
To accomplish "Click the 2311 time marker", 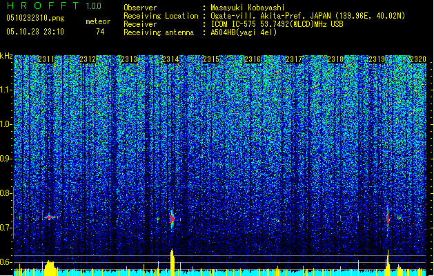I will point(46,59).
